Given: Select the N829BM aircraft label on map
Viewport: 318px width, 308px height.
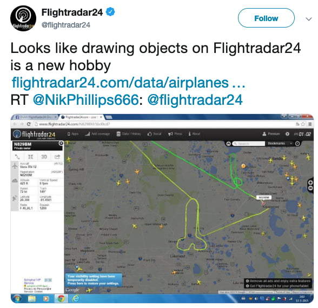Looking at the screenshot, I should [x=264, y=197].
